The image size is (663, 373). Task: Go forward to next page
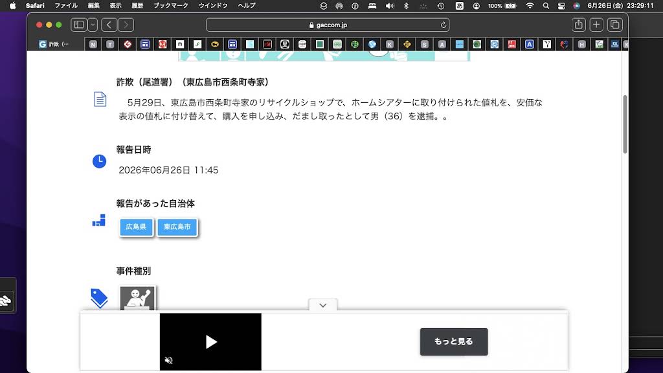click(x=126, y=25)
